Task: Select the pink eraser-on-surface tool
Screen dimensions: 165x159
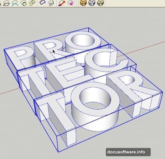Action: click(x=71, y=3)
